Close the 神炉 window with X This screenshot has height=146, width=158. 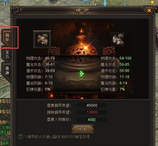pos(149,11)
